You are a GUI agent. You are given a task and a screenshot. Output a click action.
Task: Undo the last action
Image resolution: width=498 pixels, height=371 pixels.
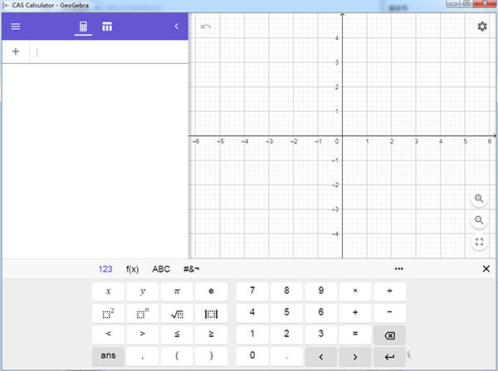click(x=206, y=26)
